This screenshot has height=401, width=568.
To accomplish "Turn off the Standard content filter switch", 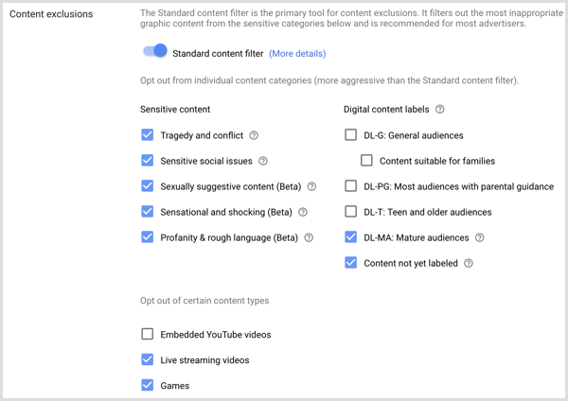I will click(x=154, y=52).
